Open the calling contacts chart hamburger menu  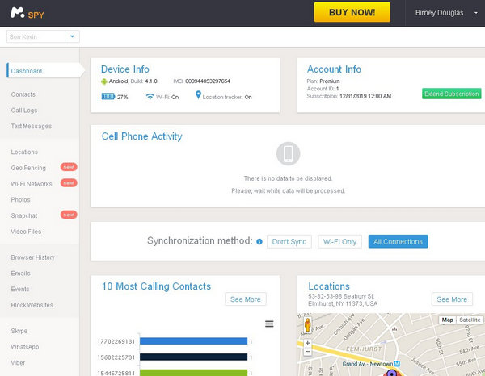coord(269,324)
